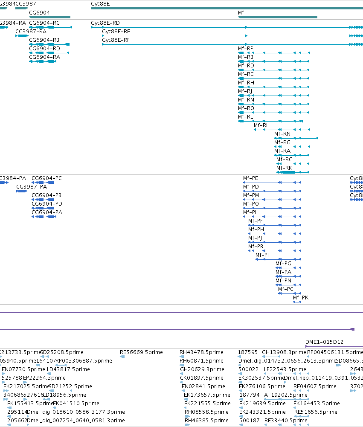
Task: Select transcript Mf-RJ
Action: [x=245, y=91]
